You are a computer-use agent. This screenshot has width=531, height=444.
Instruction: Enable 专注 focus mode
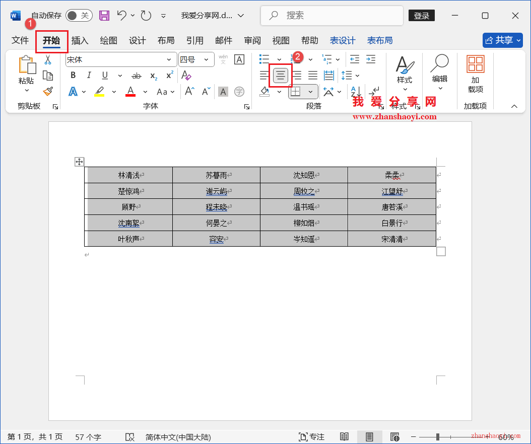(311, 437)
